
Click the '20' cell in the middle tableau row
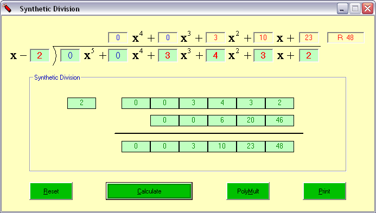point(251,120)
